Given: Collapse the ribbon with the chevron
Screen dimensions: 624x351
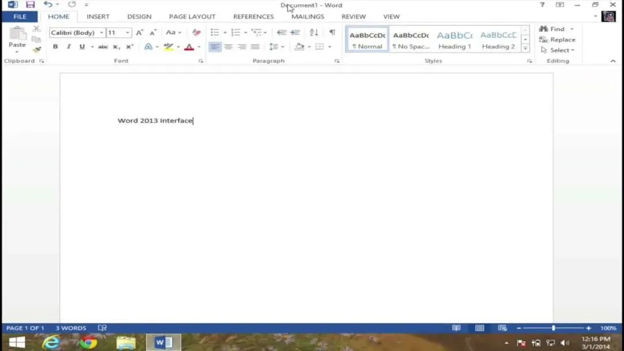Looking at the screenshot, I should (x=613, y=61).
